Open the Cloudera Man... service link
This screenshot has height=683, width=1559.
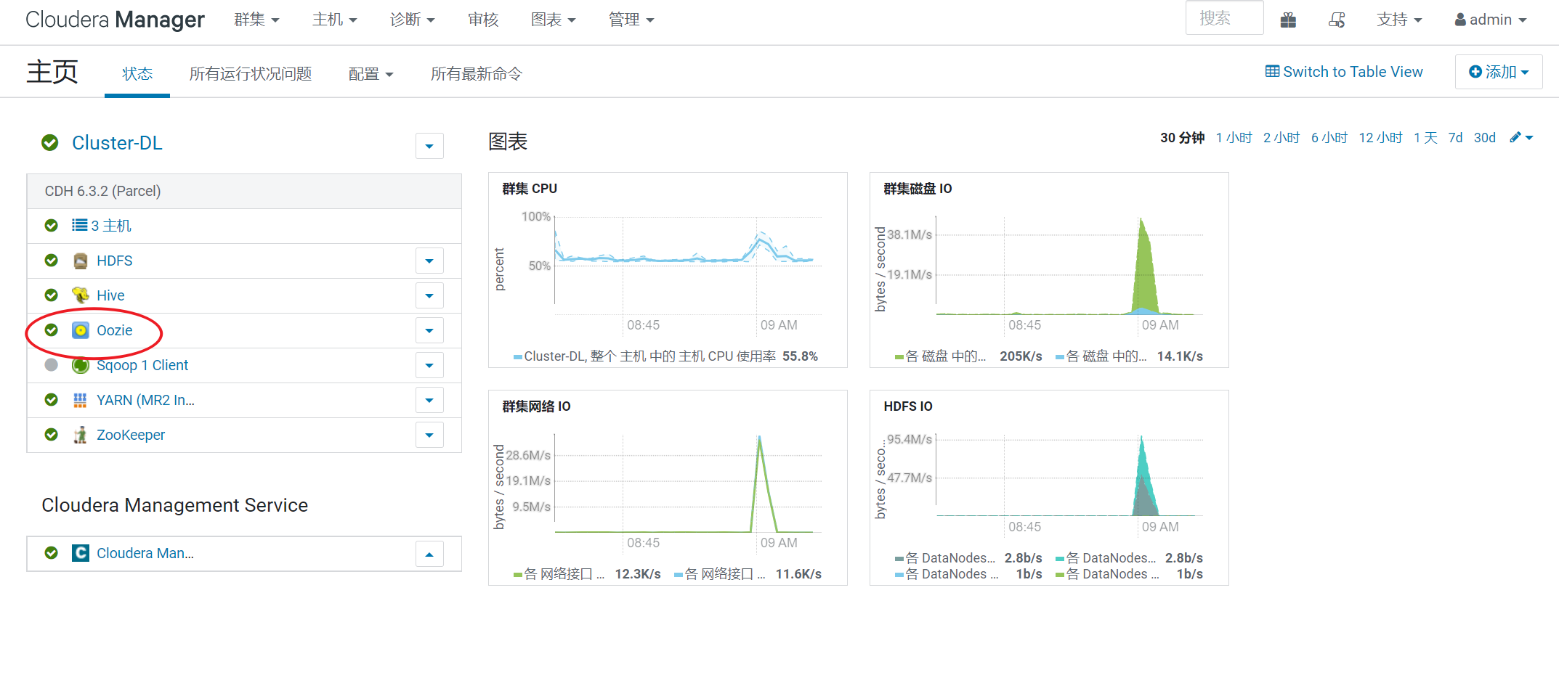[x=145, y=553]
